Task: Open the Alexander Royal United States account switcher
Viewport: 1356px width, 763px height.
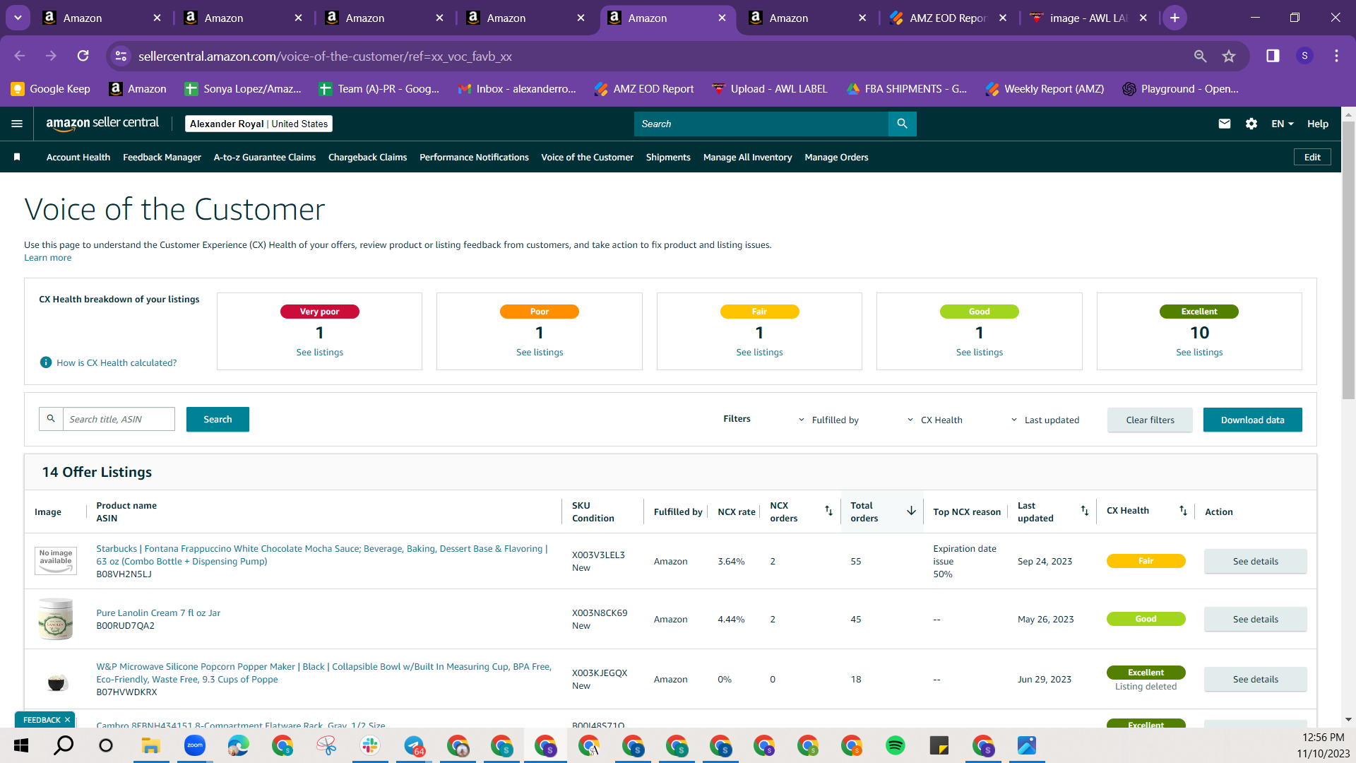Action: pyautogui.click(x=258, y=124)
